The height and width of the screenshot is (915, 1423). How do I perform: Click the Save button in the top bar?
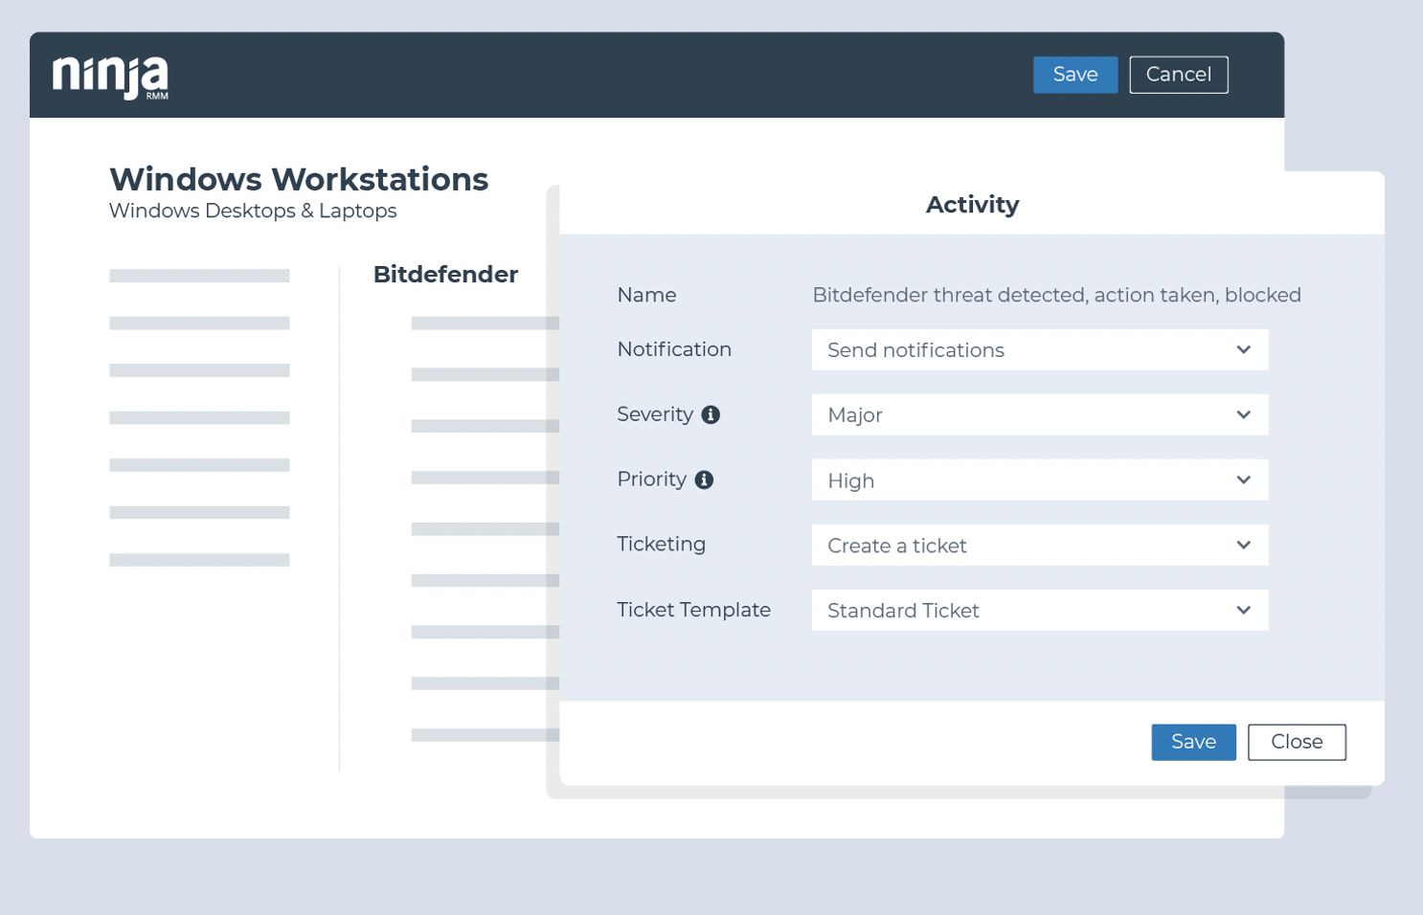(x=1074, y=74)
